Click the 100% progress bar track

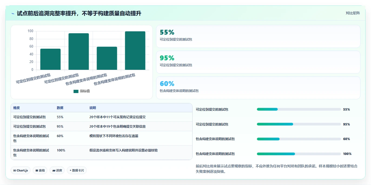click(x=299, y=154)
